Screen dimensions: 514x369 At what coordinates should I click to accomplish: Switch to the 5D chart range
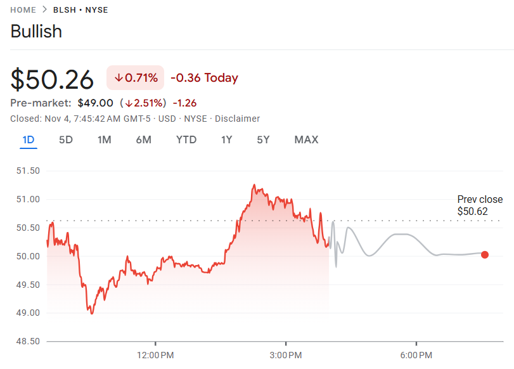pyautogui.click(x=67, y=139)
